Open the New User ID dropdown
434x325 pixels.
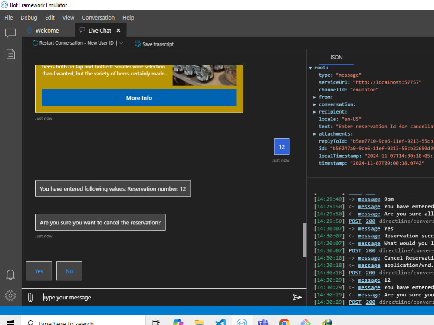121,43
